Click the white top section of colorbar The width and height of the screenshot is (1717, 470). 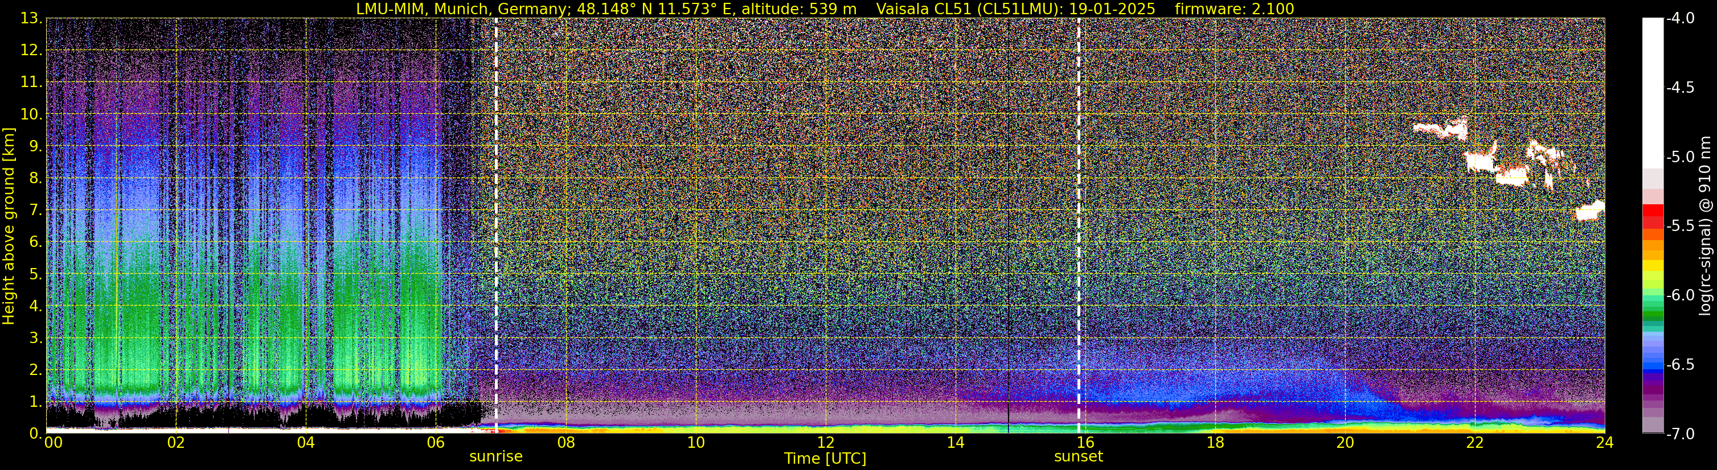point(1653,93)
